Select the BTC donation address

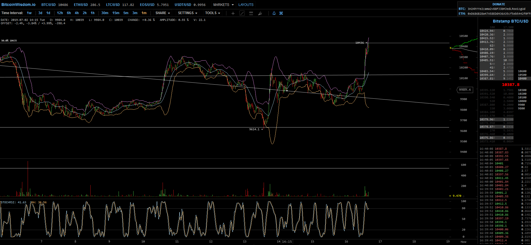tap(496, 9)
